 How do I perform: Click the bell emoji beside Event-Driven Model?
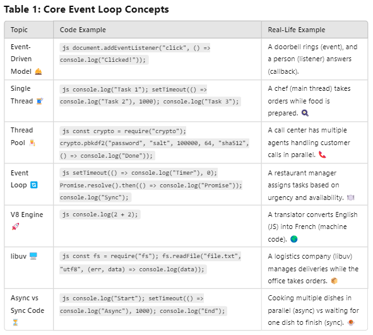click(x=38, y=71)
